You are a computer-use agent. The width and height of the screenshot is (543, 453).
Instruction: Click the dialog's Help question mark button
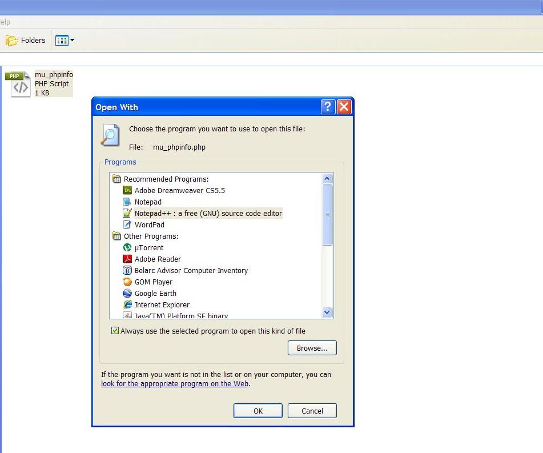click(x=327, y=106)
